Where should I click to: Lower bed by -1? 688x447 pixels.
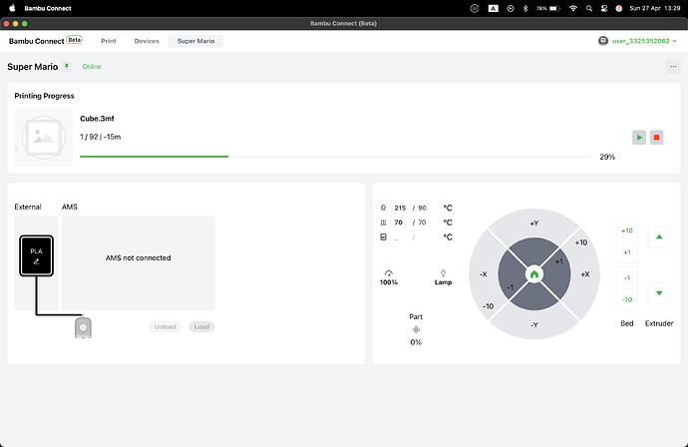point(627,278)
